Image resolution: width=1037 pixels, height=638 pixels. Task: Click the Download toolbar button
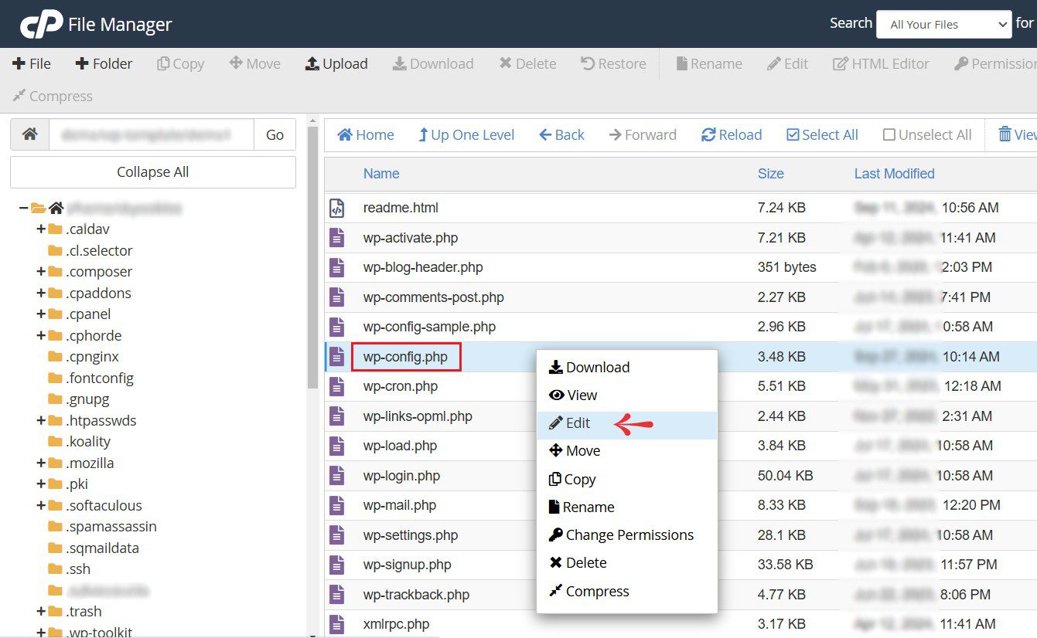point(433,64)
